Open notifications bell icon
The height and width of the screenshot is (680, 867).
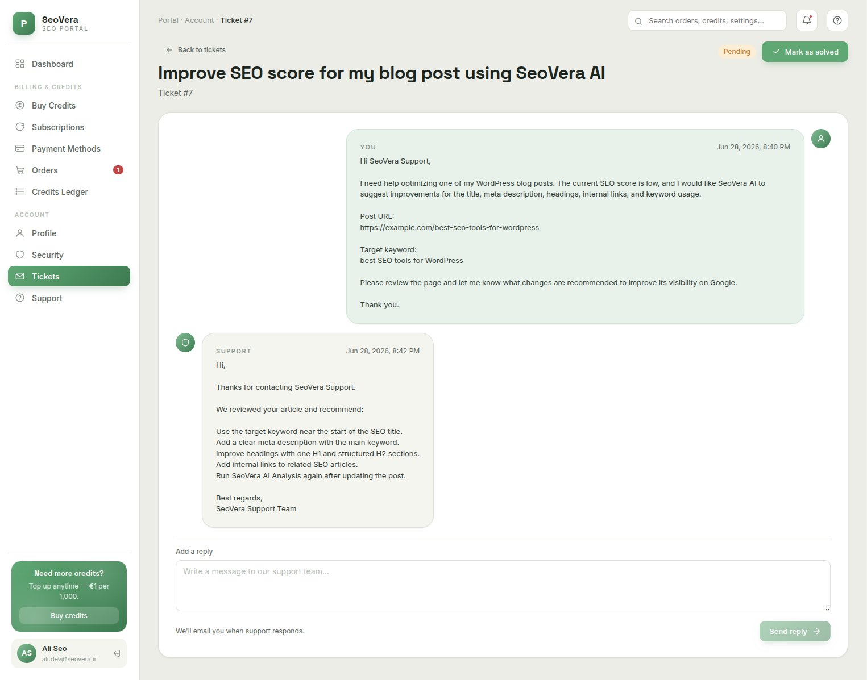(x=807, y=20)
